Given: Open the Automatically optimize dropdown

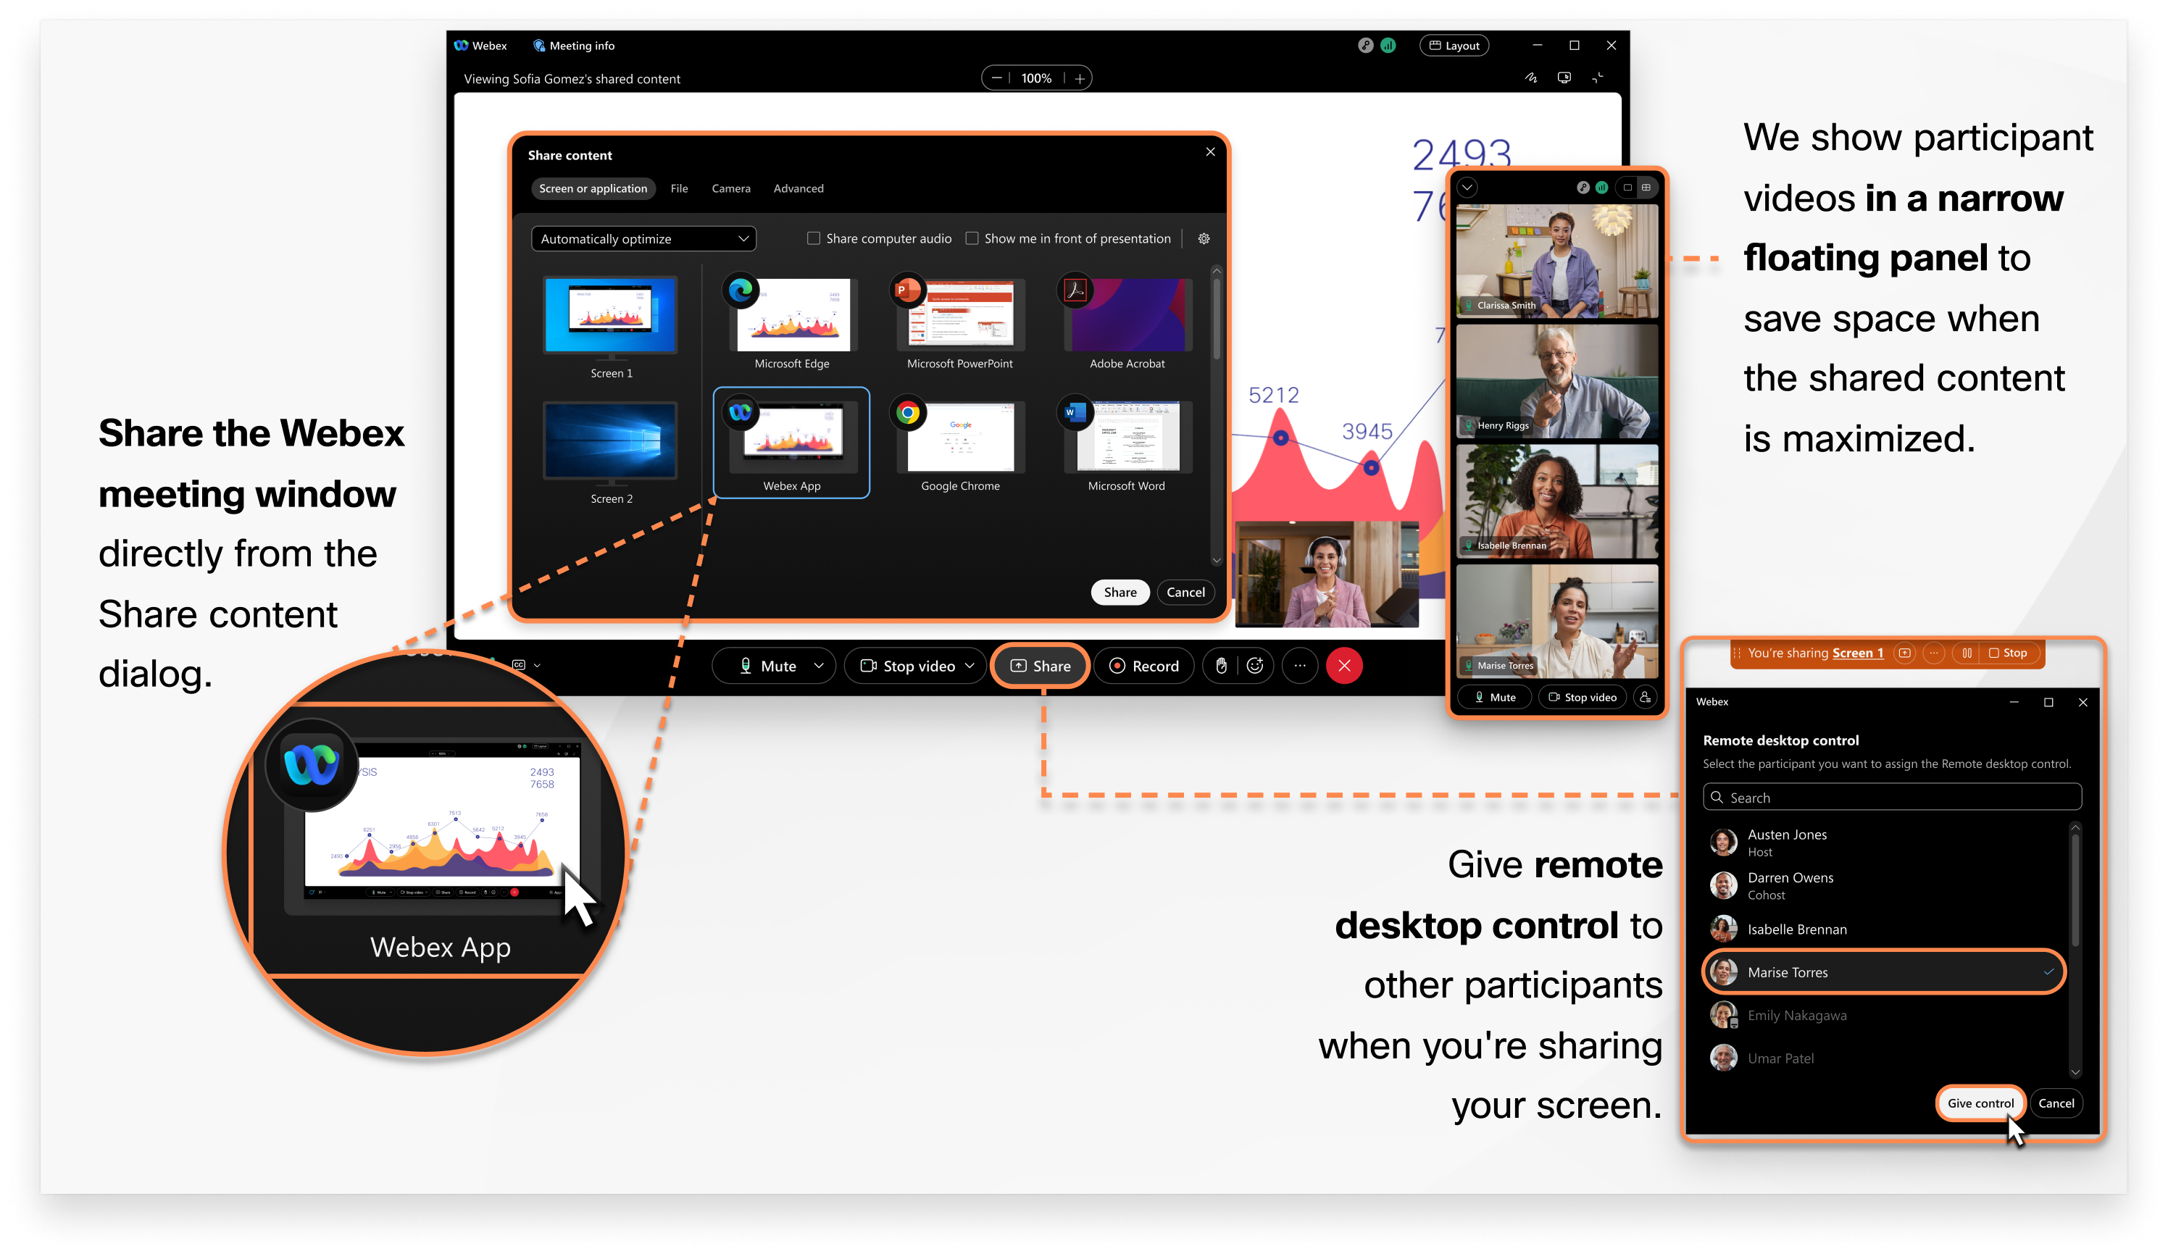Looking at the screenshot, I should click(642, 239).
